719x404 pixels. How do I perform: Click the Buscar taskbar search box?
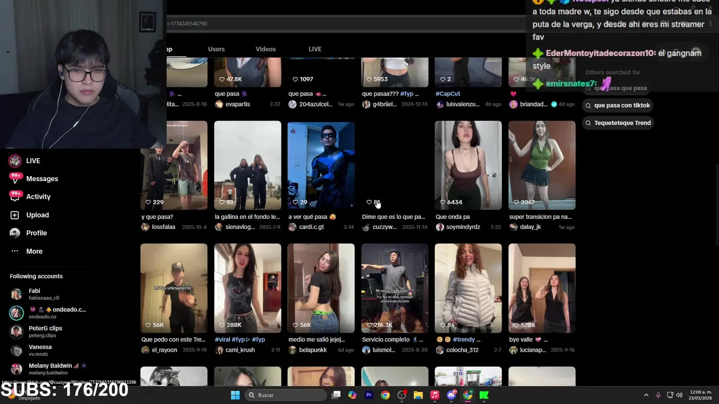[285, 395]
